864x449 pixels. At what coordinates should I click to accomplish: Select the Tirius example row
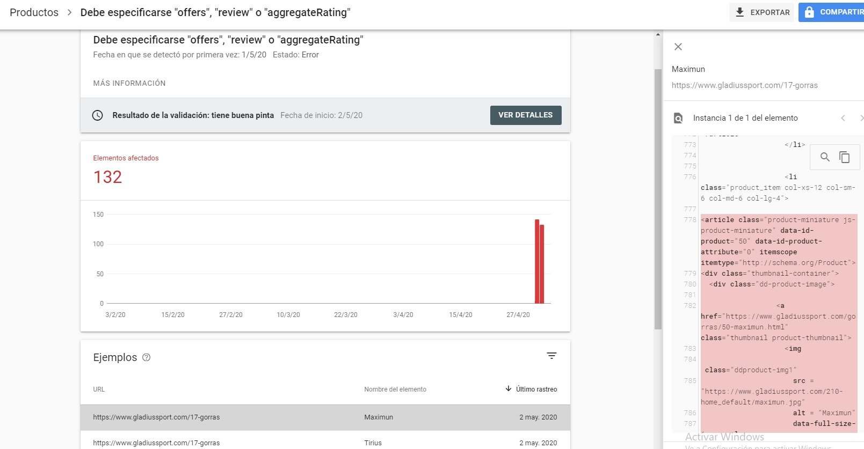(x=325, y=442)
